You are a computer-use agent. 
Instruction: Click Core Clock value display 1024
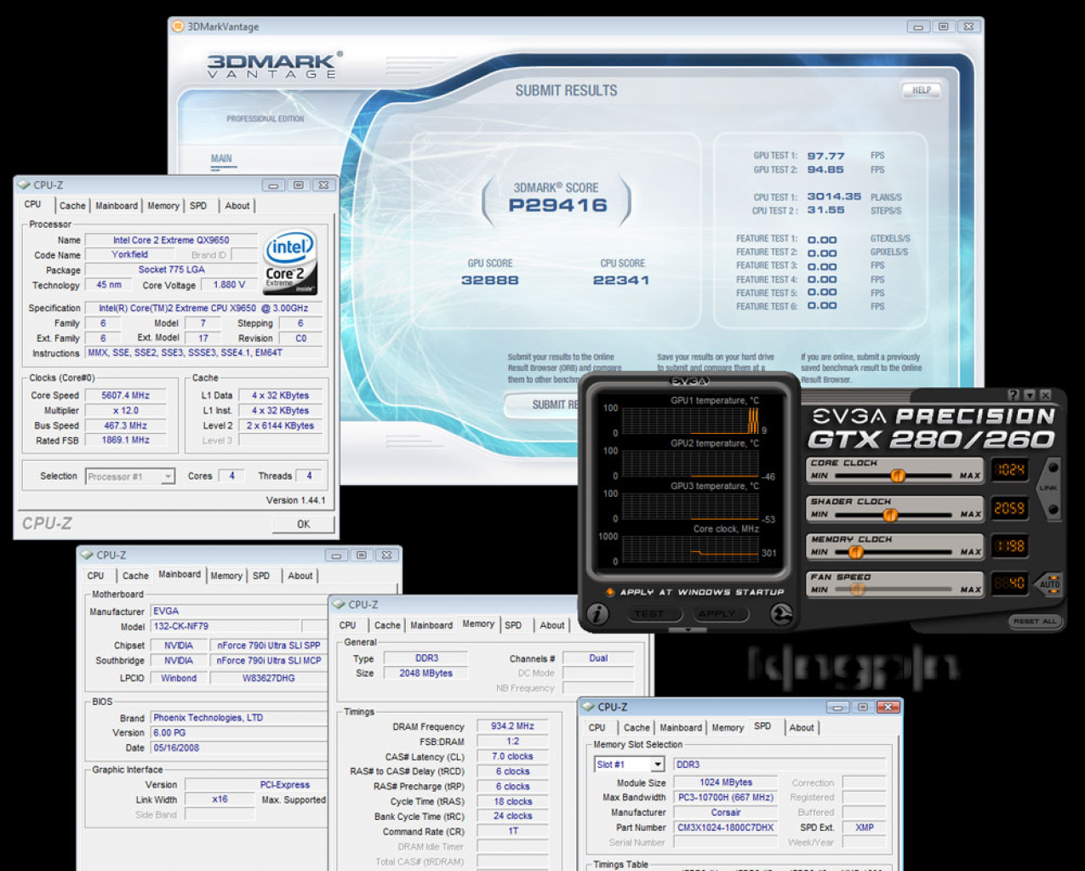coord(1009,470)
